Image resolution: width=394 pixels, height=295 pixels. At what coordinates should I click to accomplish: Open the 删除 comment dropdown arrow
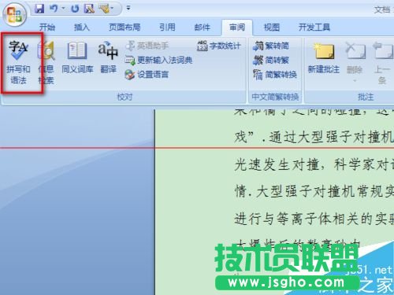[355, 80]
